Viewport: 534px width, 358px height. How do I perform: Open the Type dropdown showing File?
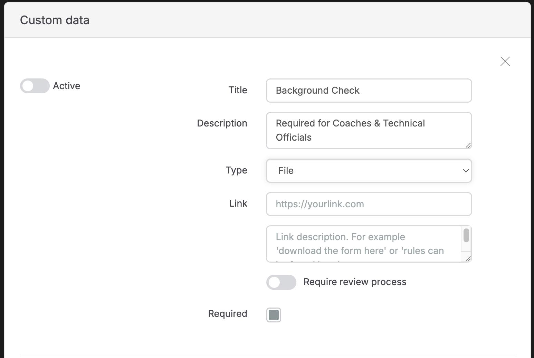pos(369,171)
